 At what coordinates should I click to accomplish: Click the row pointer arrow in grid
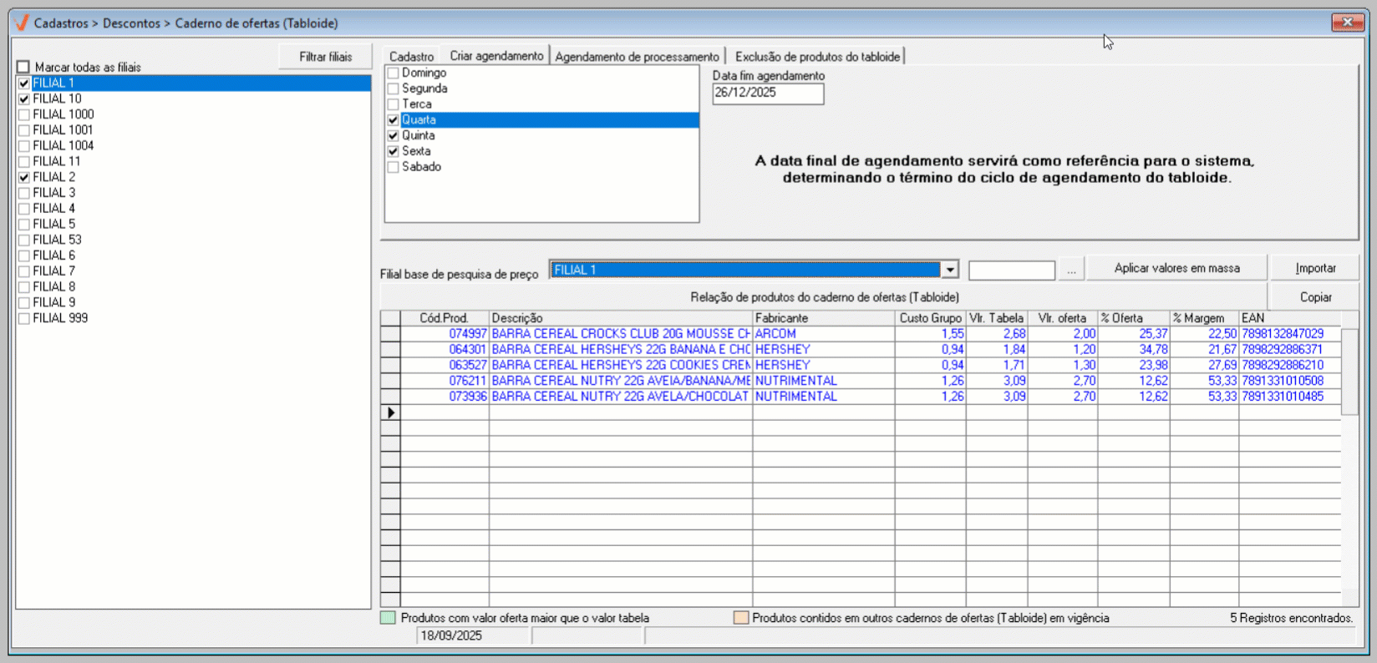tap(390, 412)
